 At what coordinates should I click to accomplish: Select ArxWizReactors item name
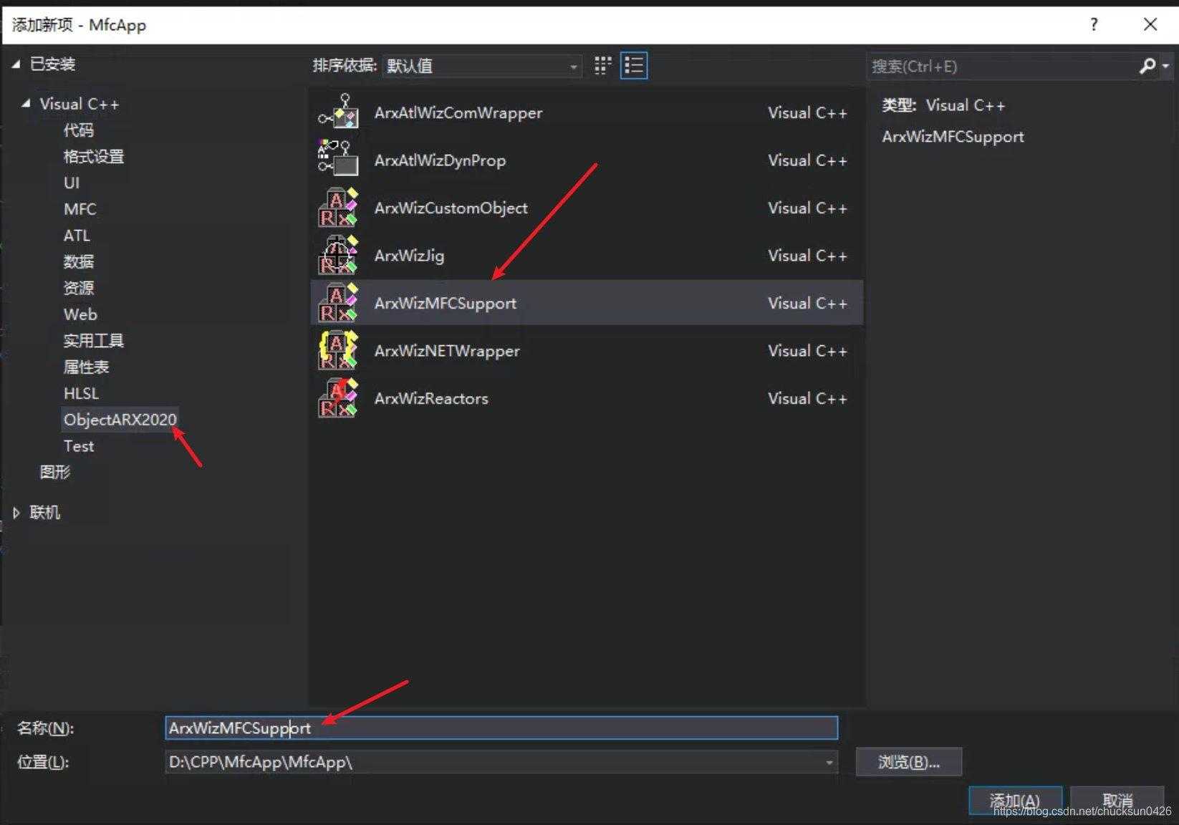pos(431,398)
